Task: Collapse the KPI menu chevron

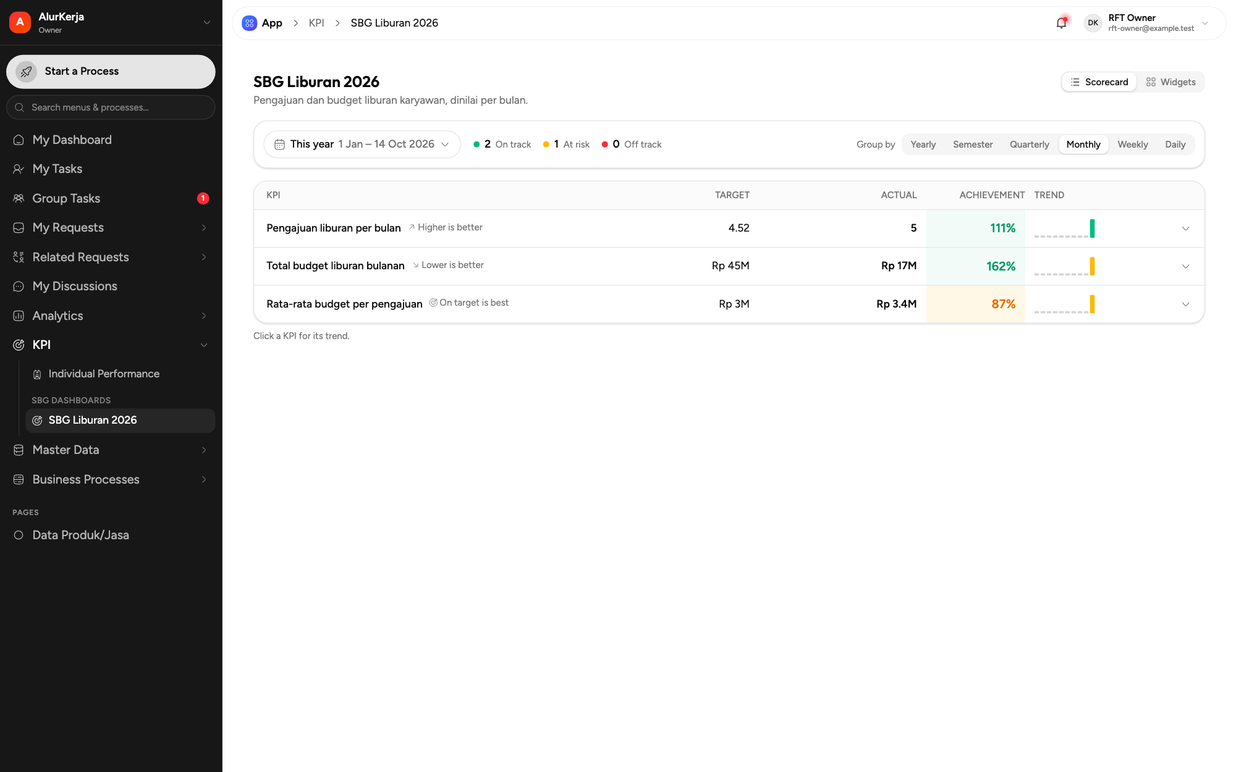Action: [203, 345]
